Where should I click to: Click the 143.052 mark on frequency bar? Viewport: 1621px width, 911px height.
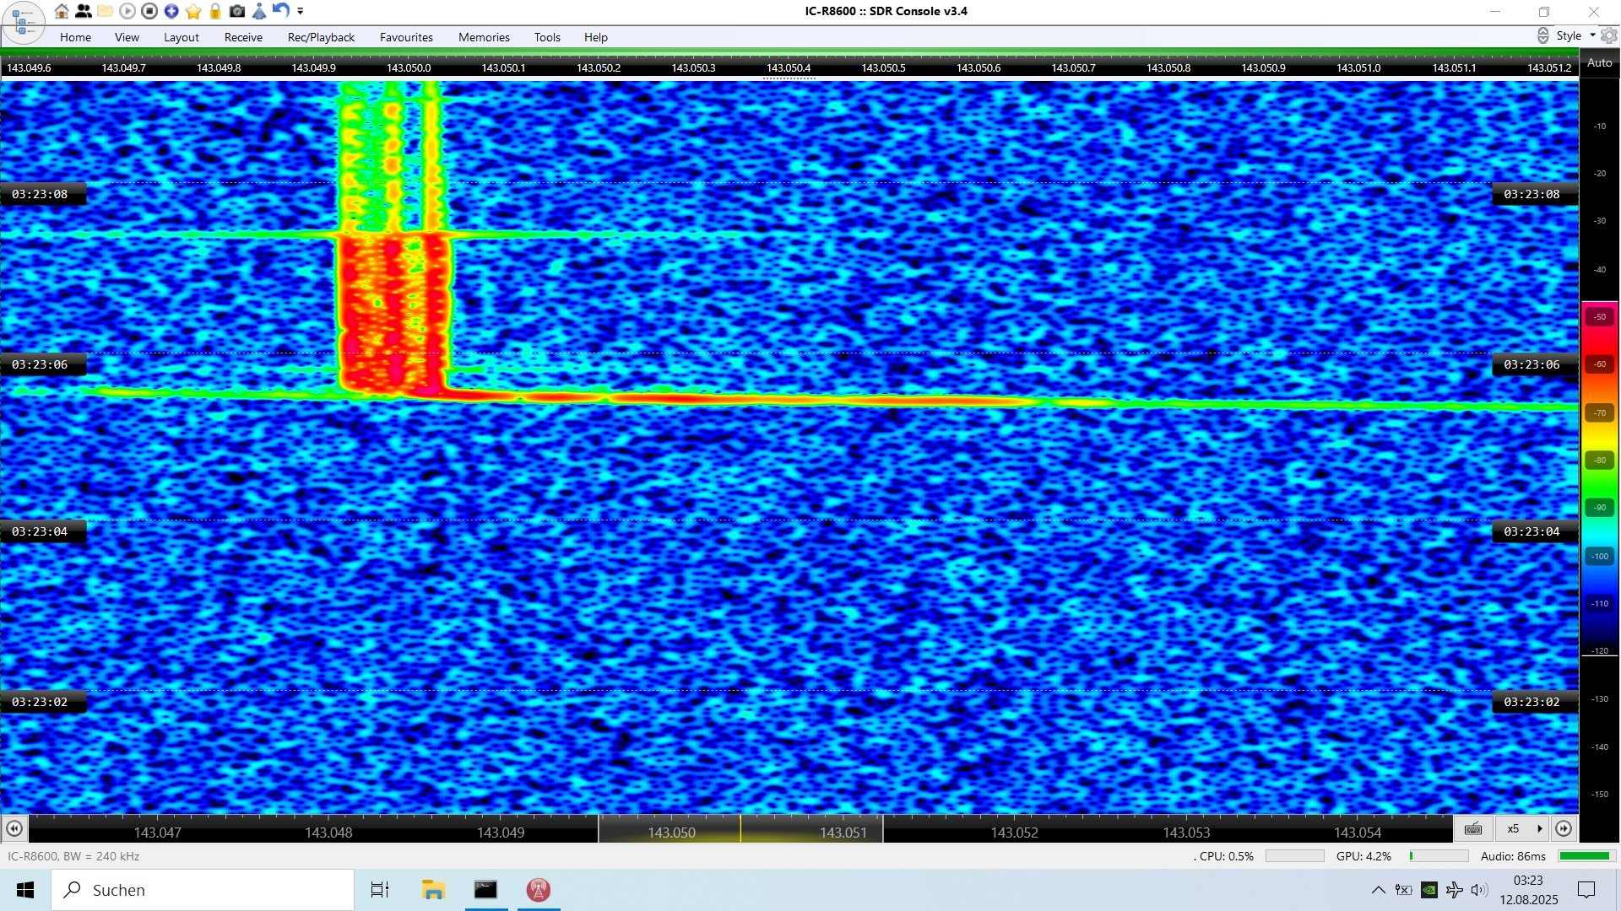[x=1014, y=833]
